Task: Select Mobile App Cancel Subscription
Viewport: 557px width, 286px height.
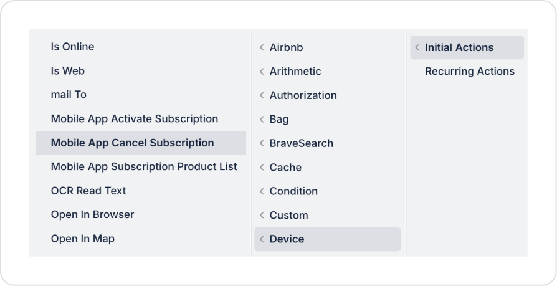Action: tap(132, 143)
